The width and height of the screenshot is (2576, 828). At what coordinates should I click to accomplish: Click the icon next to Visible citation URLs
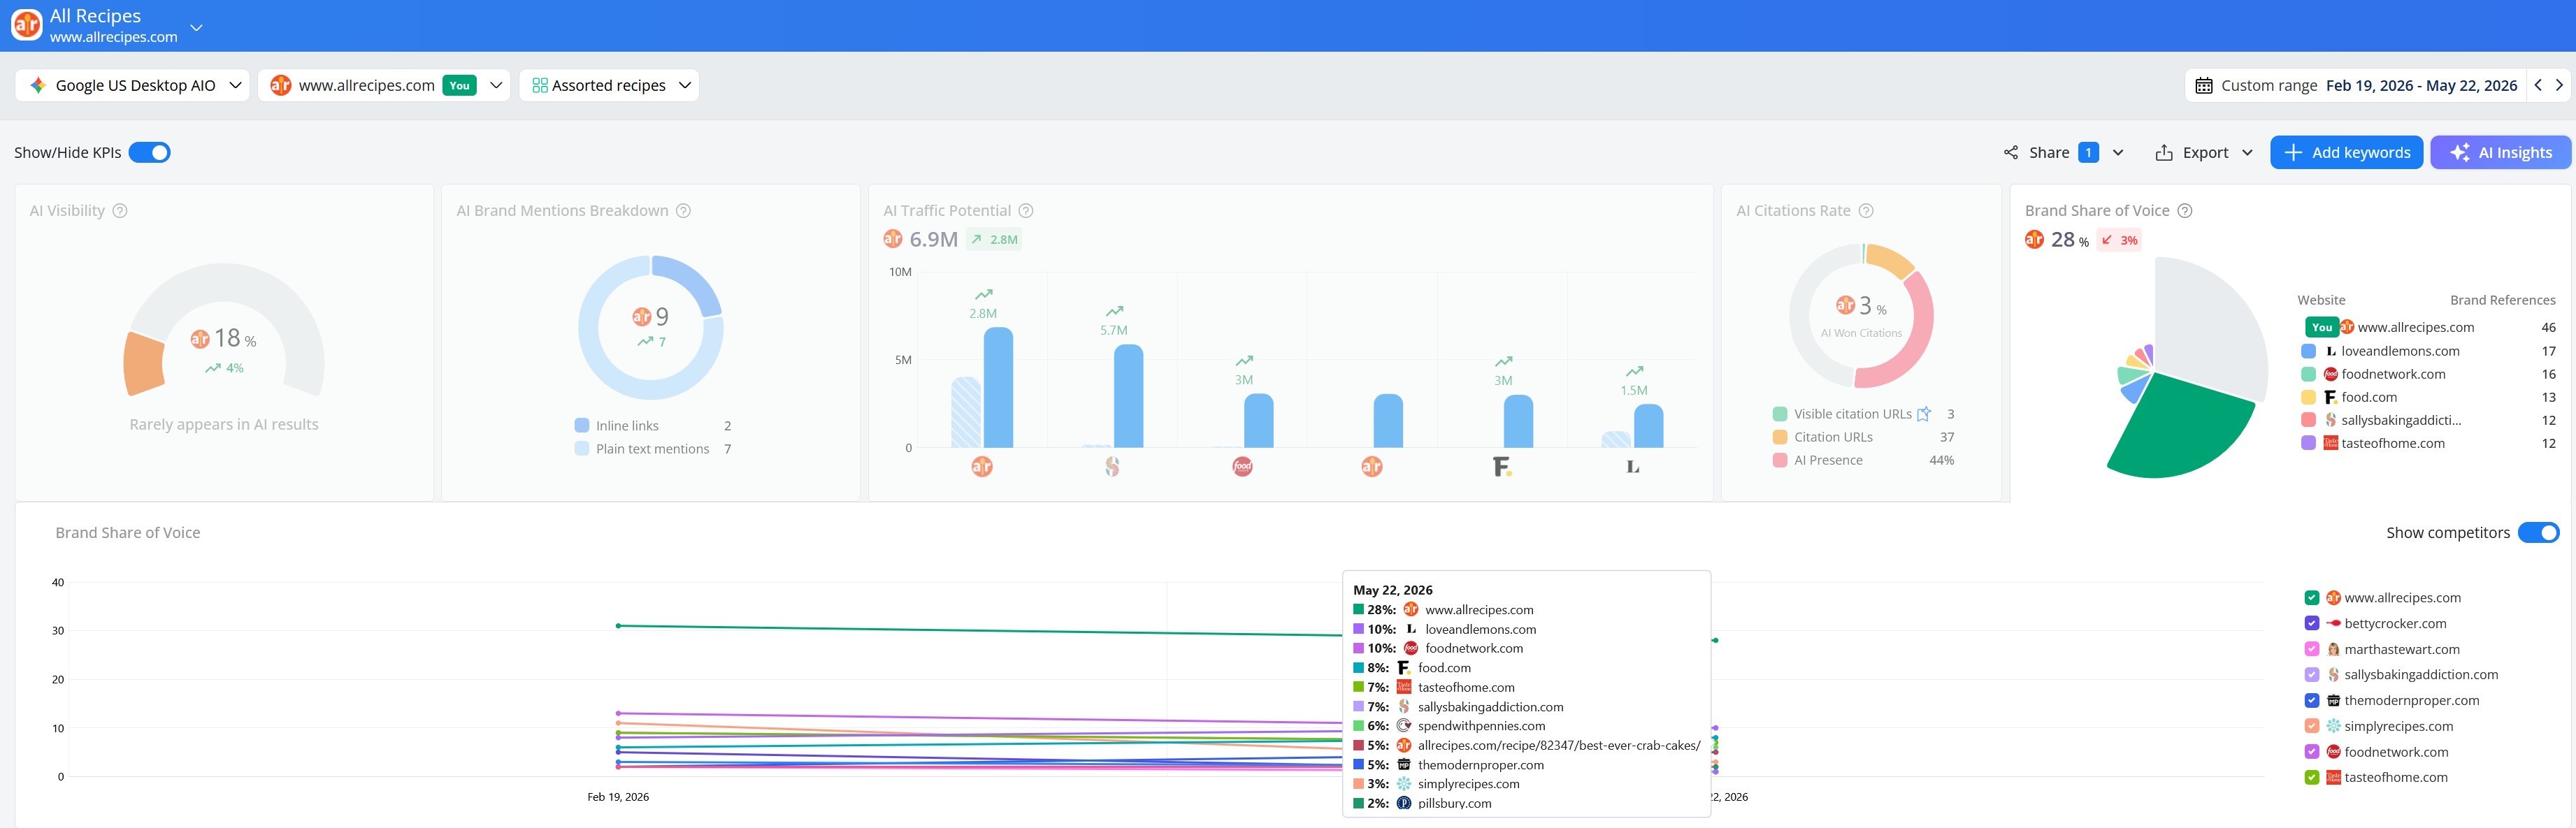coord(1924,413)
